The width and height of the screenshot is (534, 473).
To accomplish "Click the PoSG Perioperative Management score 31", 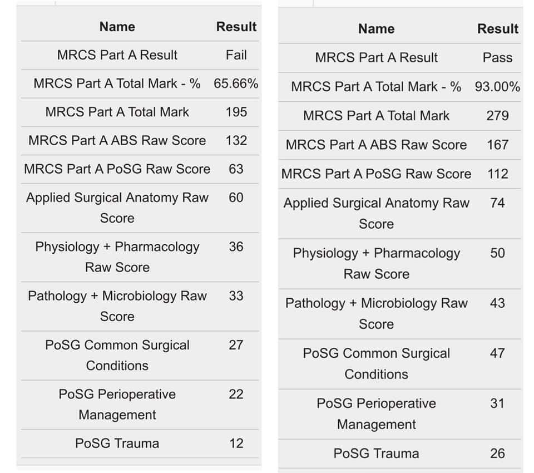I will point(497,403).
